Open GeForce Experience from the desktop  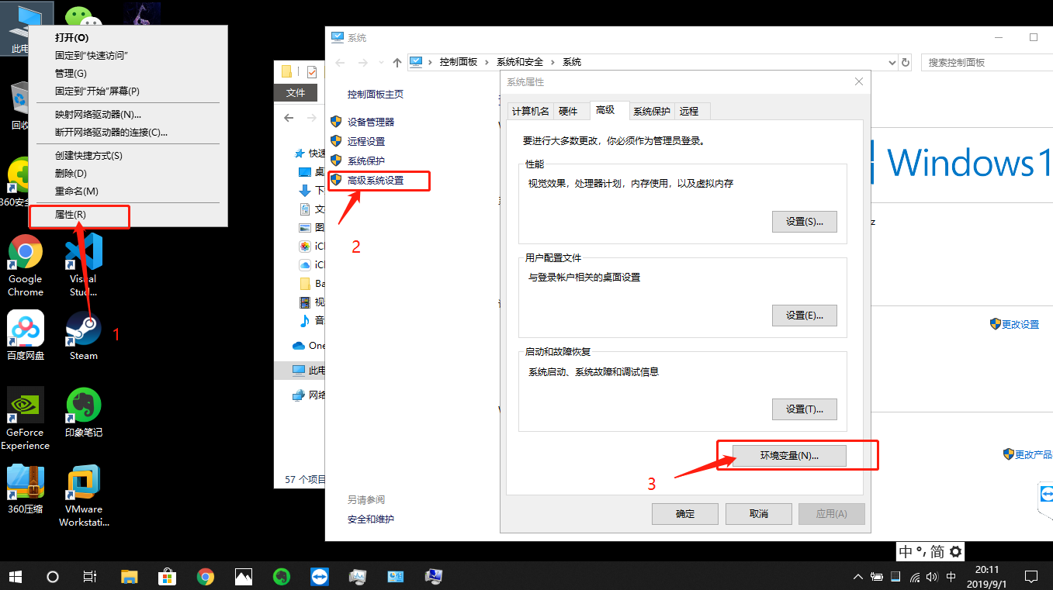[x=25, y=405]
